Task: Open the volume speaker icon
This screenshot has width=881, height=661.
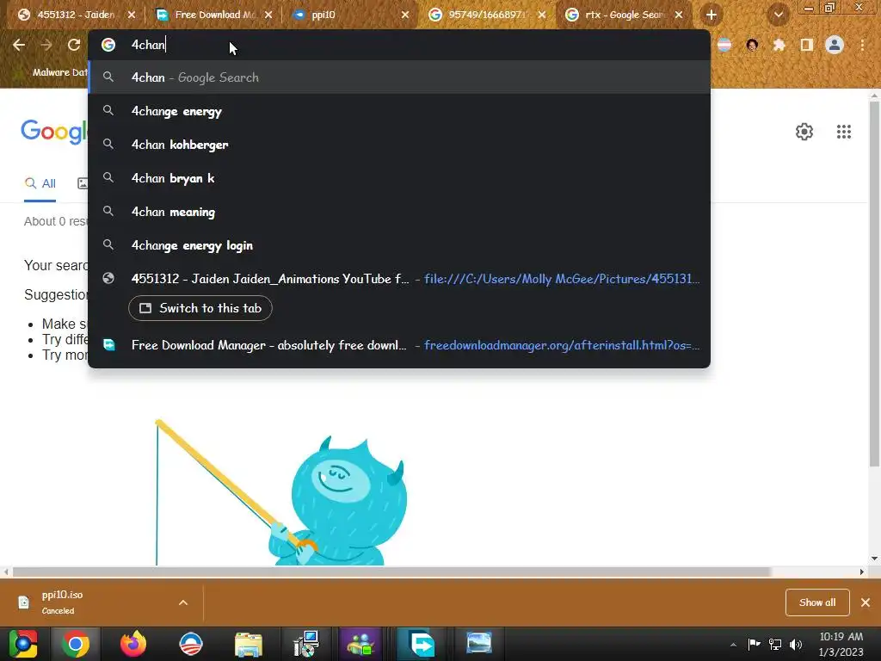Action: (796, 644)
